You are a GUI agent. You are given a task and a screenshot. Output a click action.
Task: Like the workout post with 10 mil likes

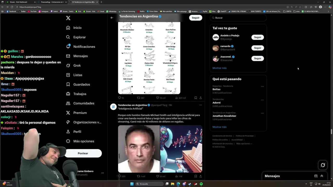coord(161,98)
